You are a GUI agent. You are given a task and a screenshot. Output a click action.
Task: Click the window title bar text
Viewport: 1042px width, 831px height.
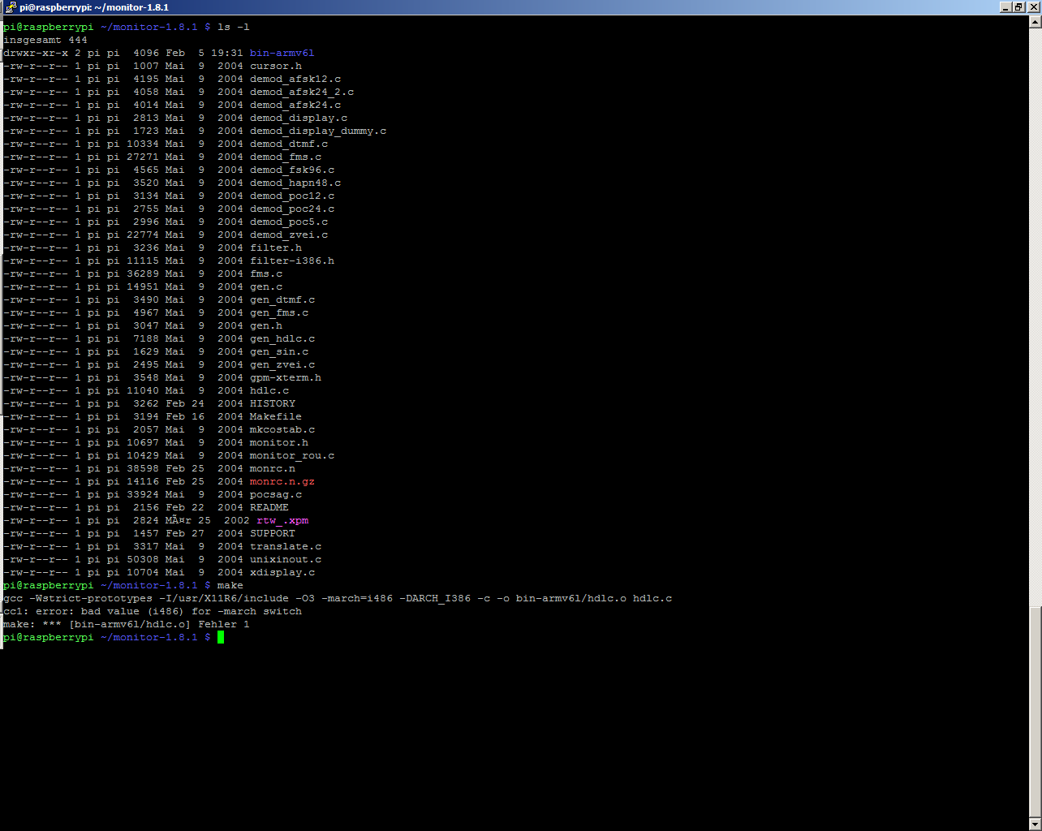click(x=94, y=7)
